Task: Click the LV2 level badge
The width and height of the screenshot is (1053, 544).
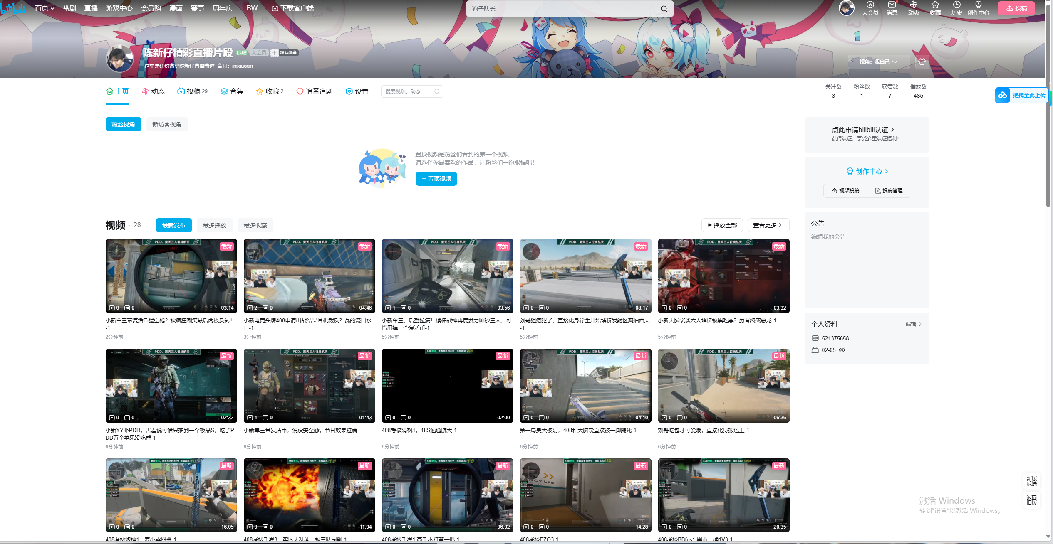Action: coord(242,53)
